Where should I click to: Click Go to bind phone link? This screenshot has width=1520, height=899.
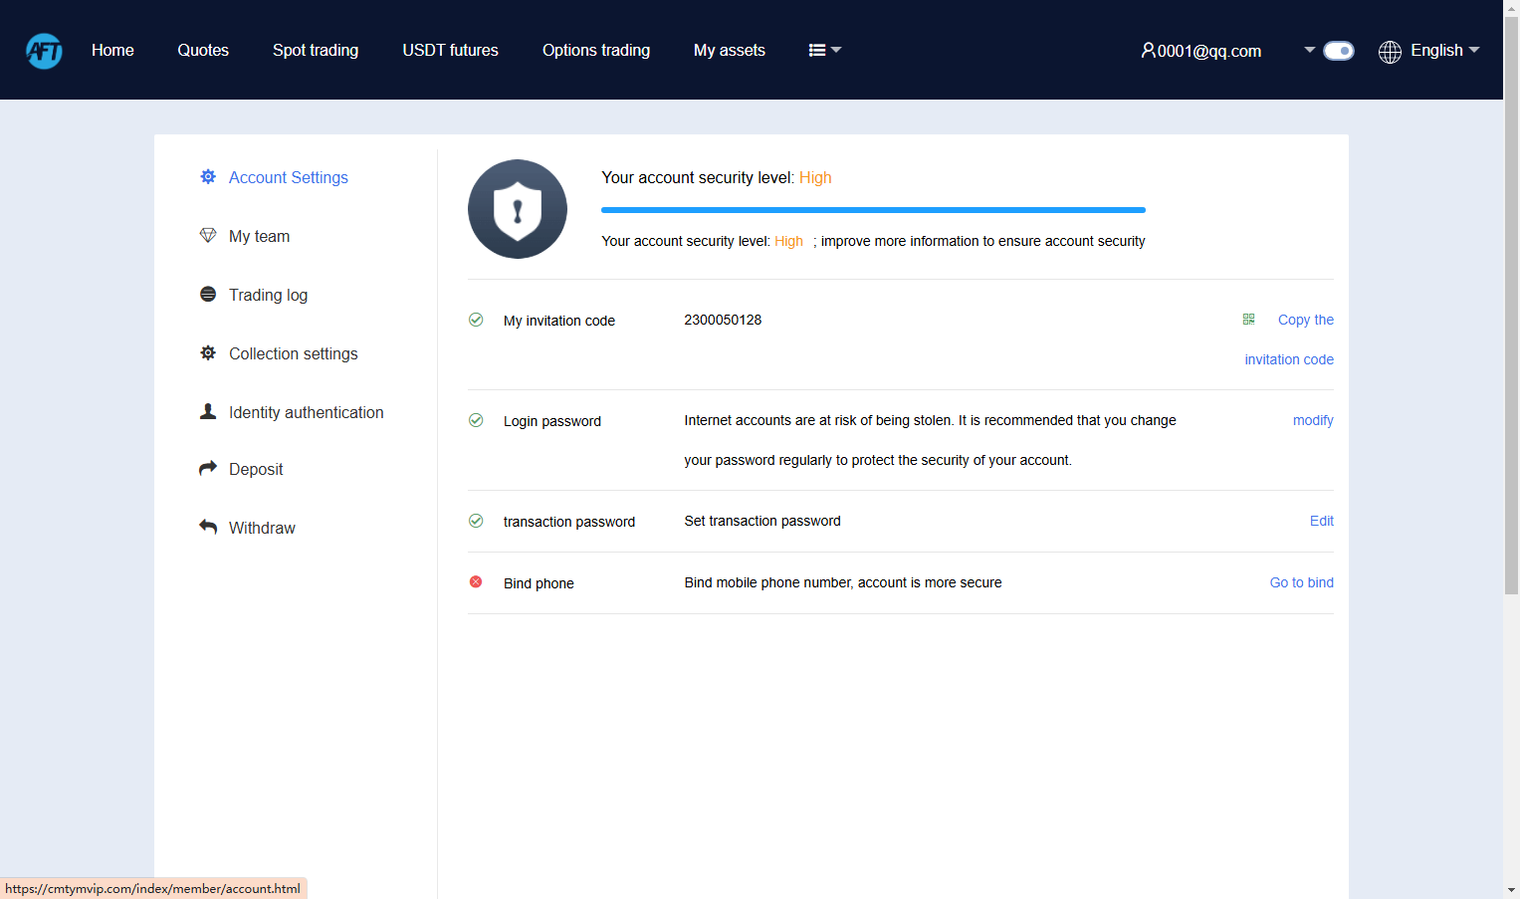(x=1301, y=582)
